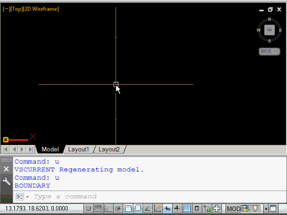Screen dimensions: 287x215
Task: Toggle Polar Tracking in status bar
Action: (x=118, y=208)
